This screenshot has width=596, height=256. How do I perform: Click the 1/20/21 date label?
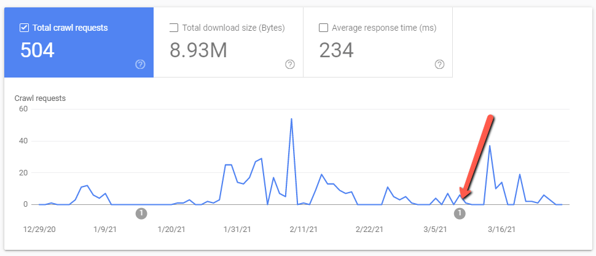[x=171, y=230]
